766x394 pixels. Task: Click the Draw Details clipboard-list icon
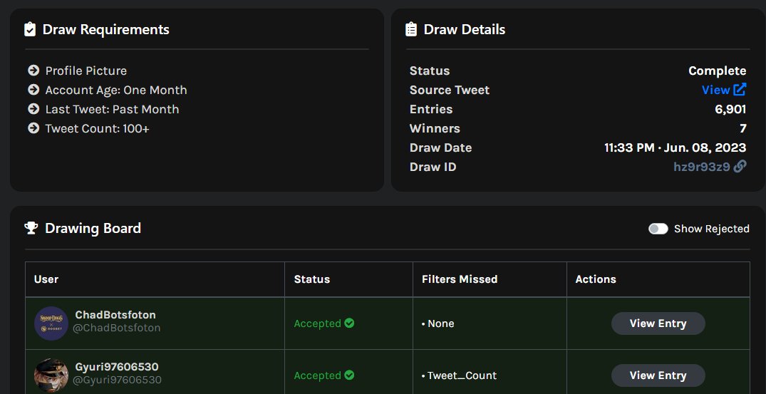[x=411, y=29]
